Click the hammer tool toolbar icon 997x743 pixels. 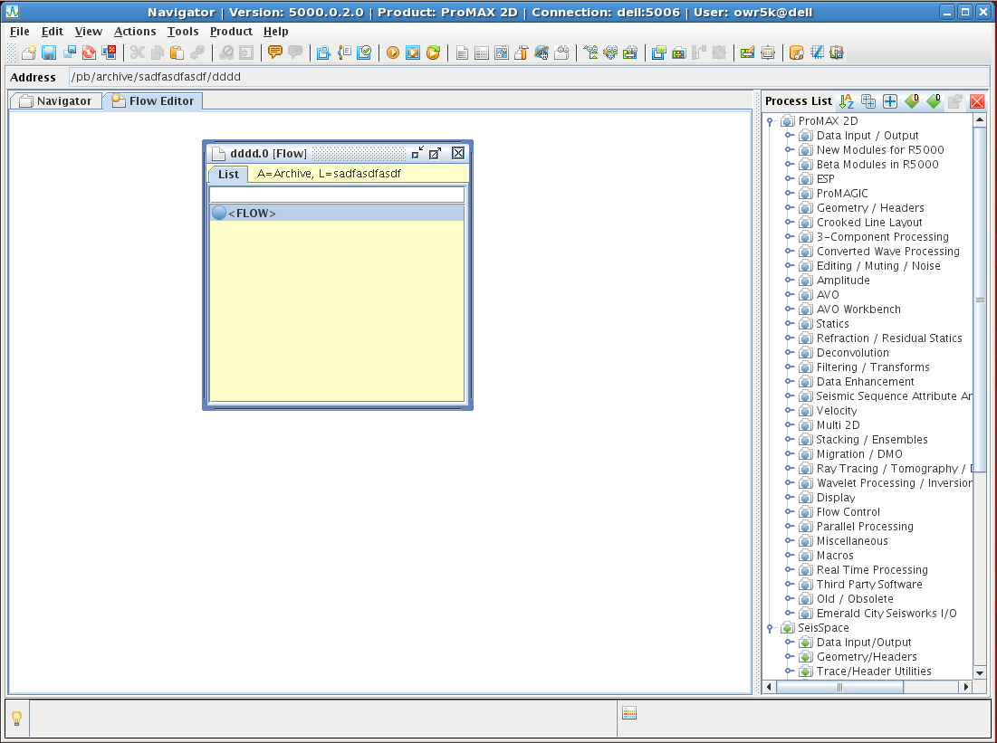click(x=522, y=52)
